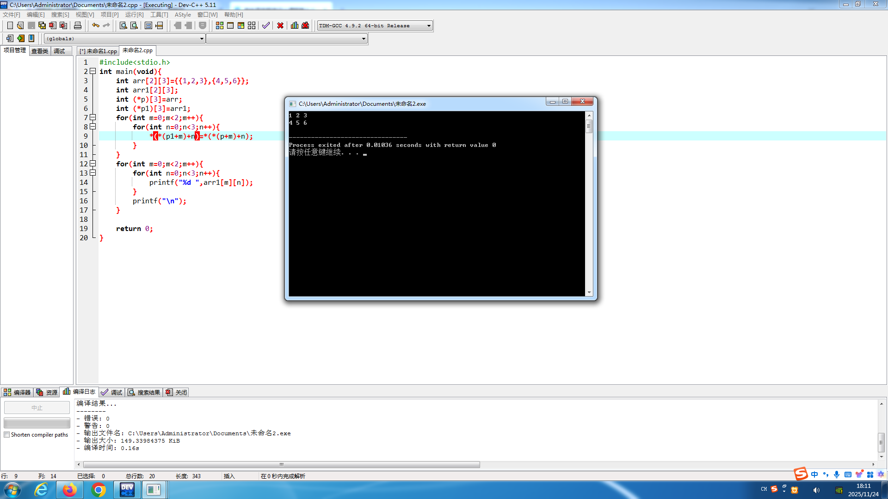Screen dimensions: 888x499
Task: Click the Print toolbar icon
Action: 78,25
